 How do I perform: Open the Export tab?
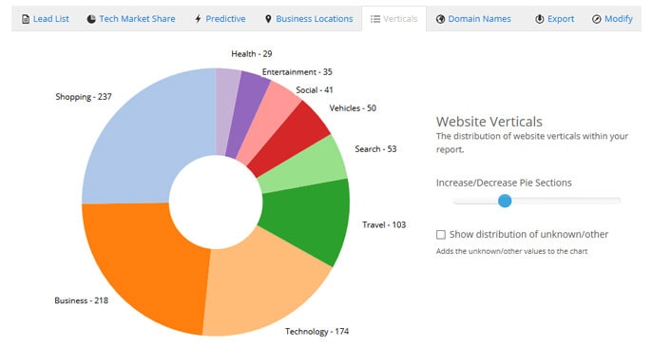555,19
